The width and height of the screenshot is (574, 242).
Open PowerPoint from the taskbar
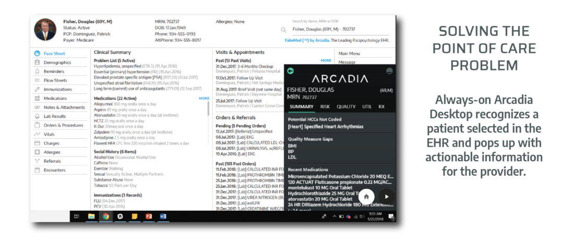tap(149, 216)
